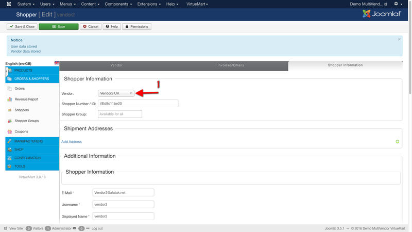Click the page vertical scrollbar
The height and width of the screenshot is (232, 412).
410,47
